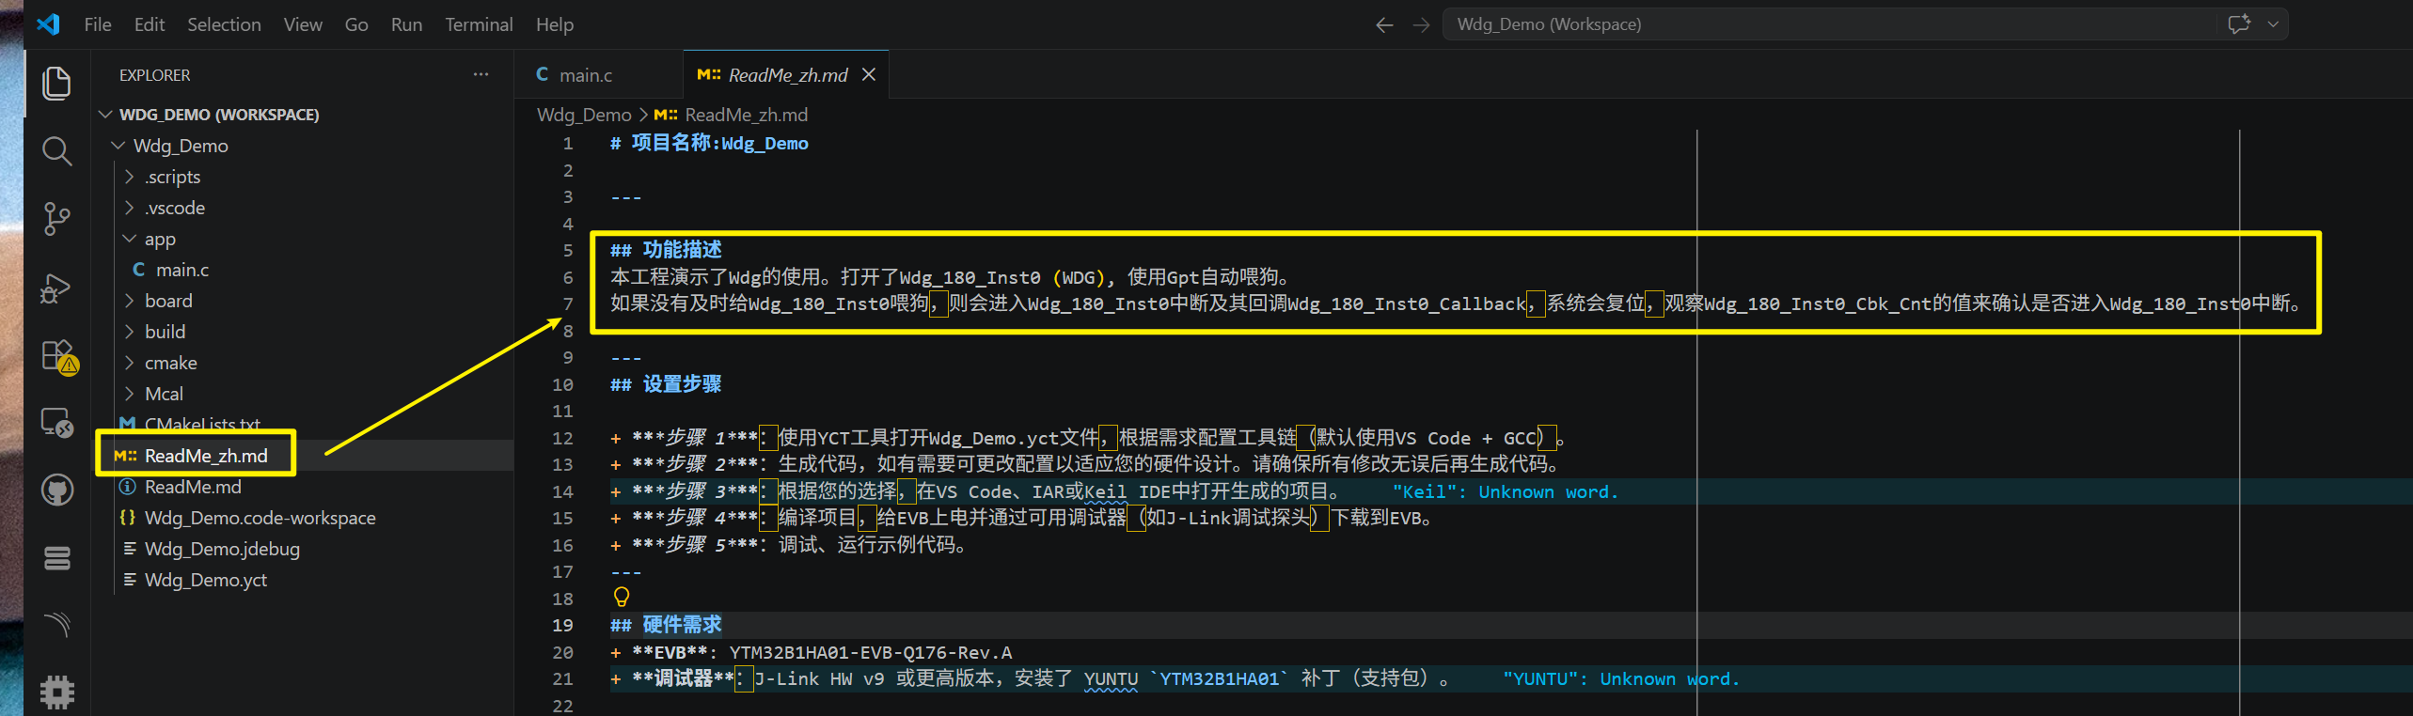
Task: Open the Run menu
Action: pyautogui.click(x=406, y=24)
